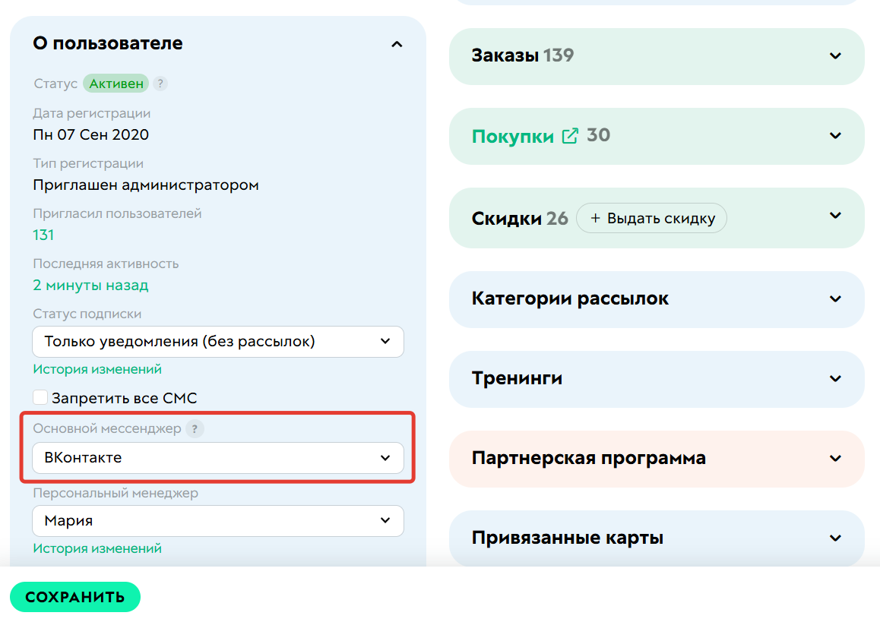Expand the Партнерская программа section

[x=834, y=459]
